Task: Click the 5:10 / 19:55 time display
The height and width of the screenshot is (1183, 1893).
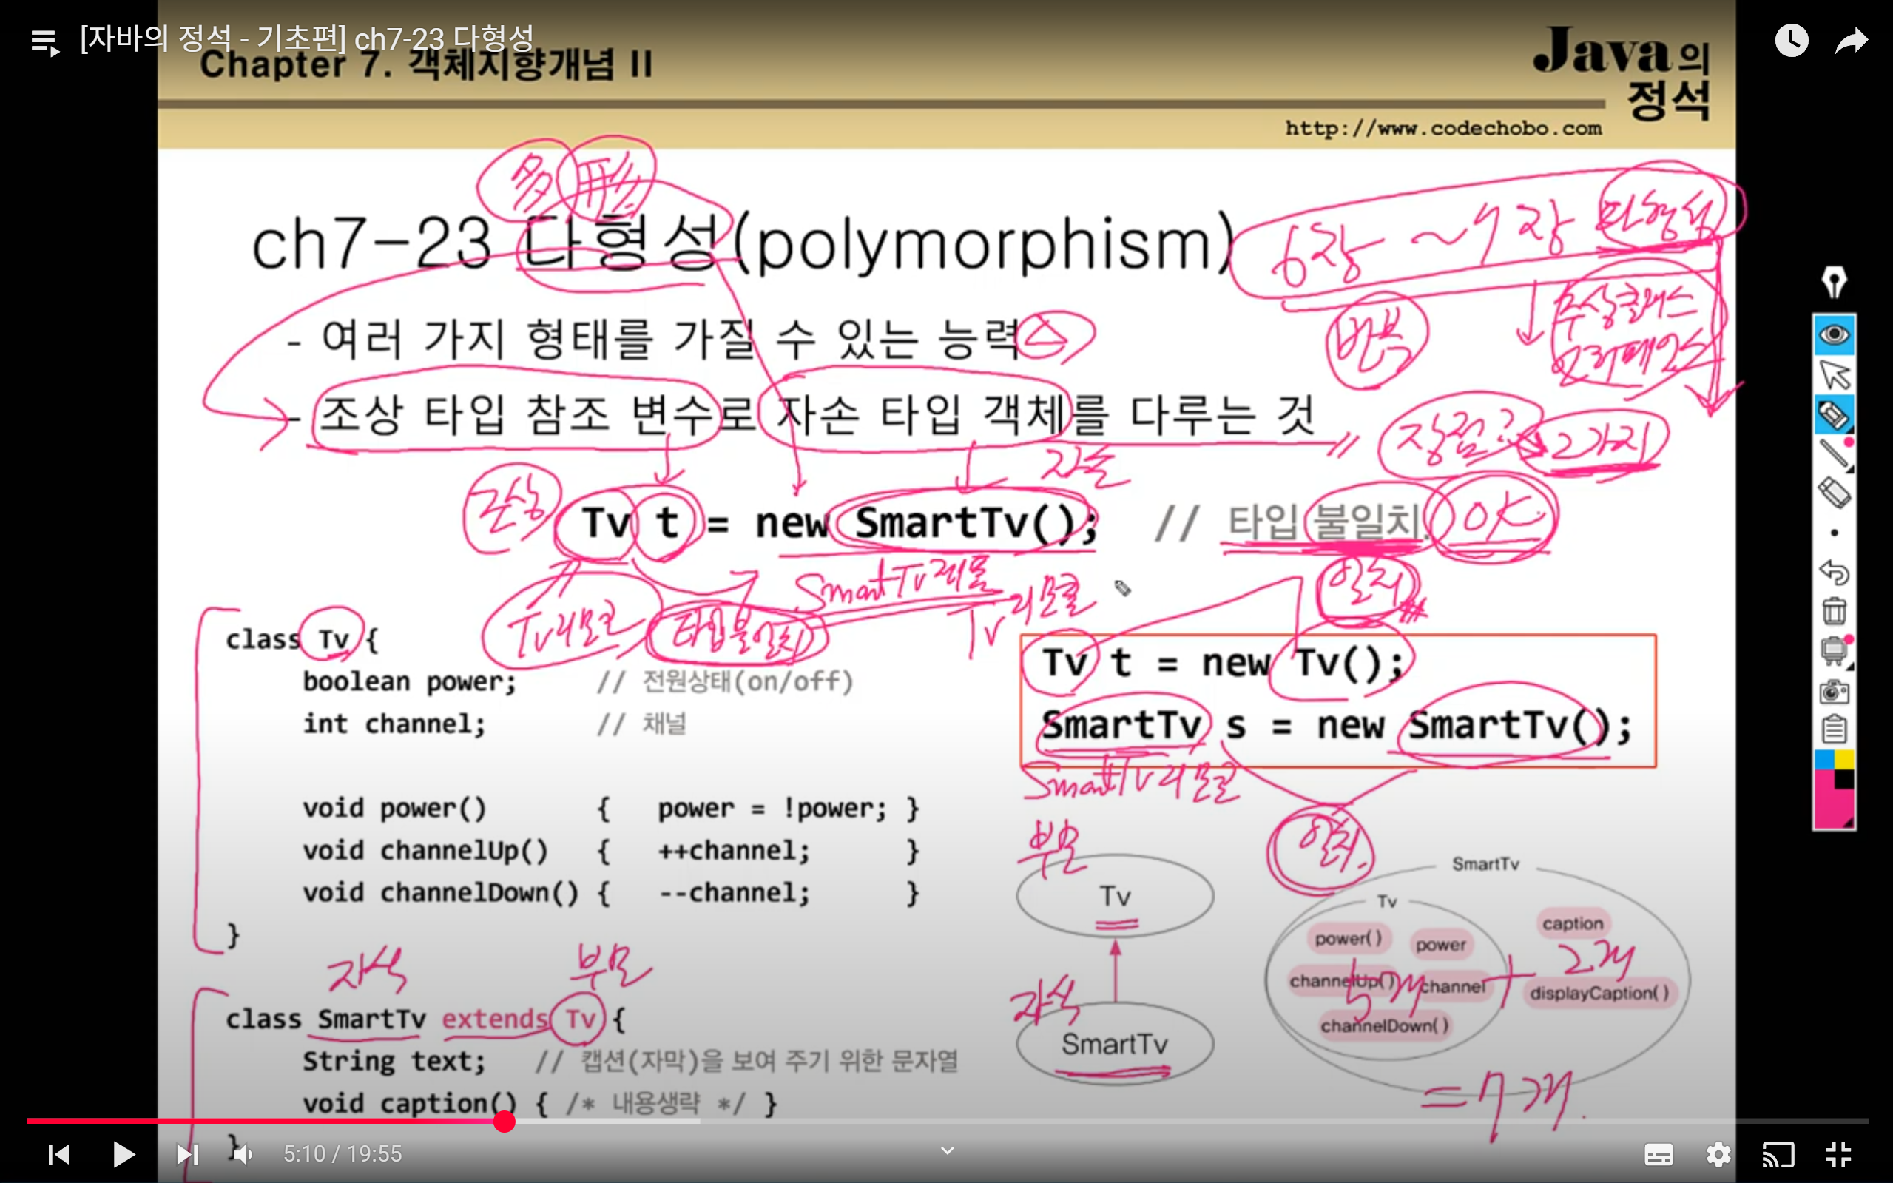Action: 343,1154
